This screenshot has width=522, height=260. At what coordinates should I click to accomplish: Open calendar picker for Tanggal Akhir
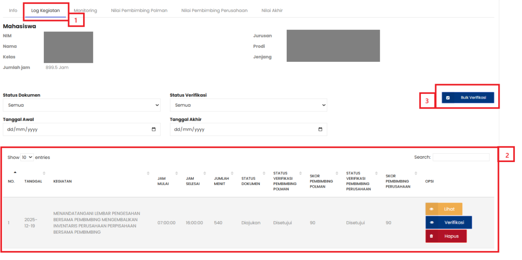[x=320, y=129]
